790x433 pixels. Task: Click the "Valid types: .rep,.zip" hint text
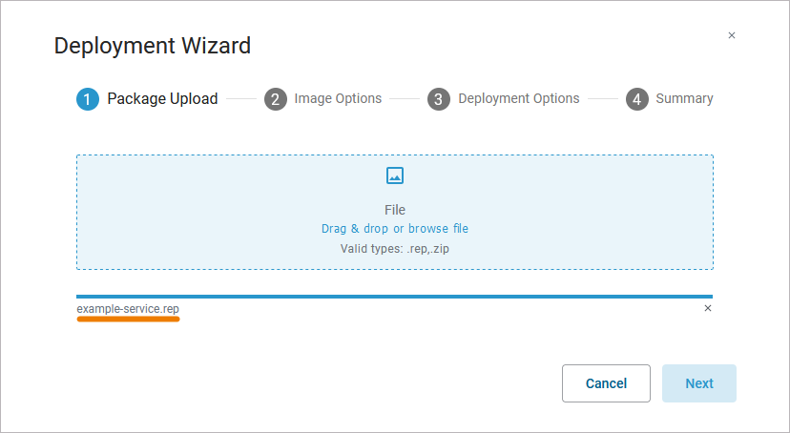point(395,249)
